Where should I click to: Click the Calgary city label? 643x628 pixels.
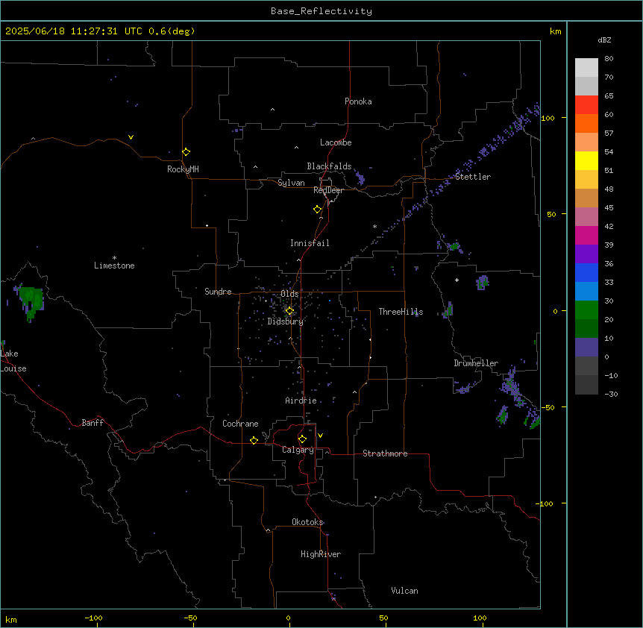tap(298, 450)
